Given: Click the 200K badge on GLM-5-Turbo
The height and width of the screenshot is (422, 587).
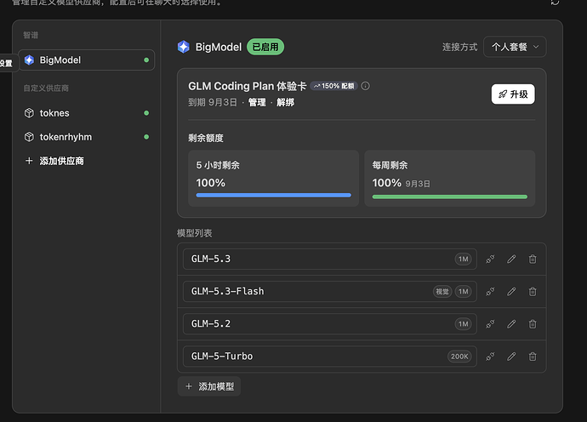Looking at the screenshot, I should pyautogui.click(x=459, y=356).
